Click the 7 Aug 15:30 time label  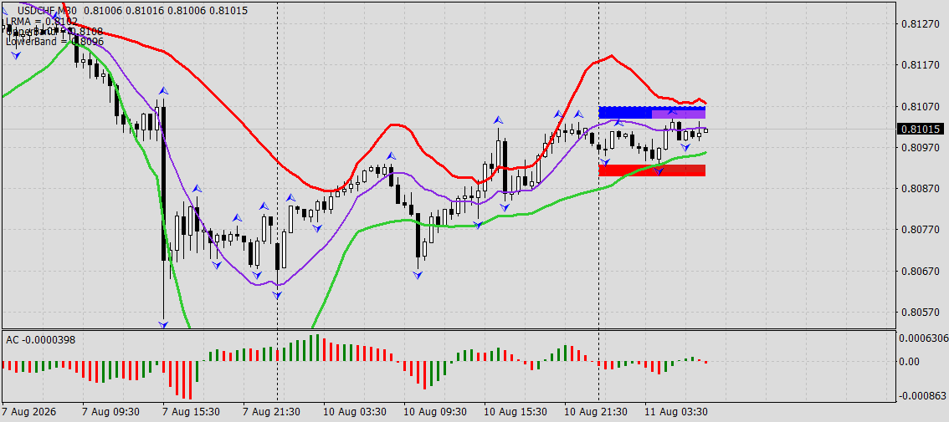click(192, 412)
